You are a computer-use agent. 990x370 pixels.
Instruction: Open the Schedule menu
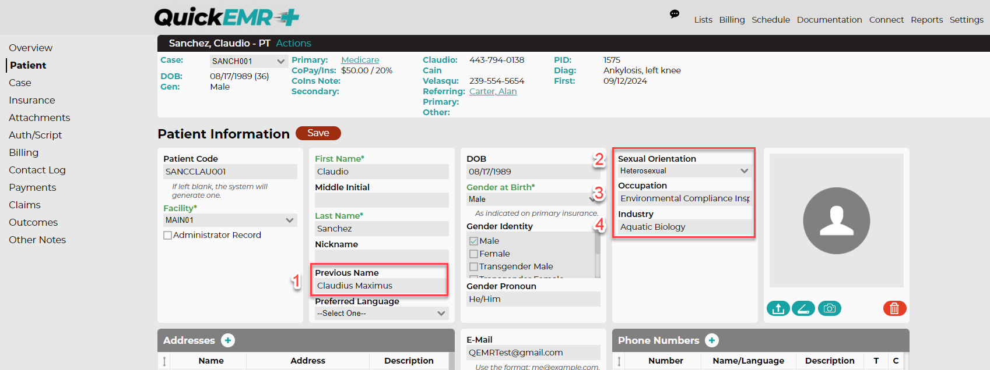click(771, 20)
